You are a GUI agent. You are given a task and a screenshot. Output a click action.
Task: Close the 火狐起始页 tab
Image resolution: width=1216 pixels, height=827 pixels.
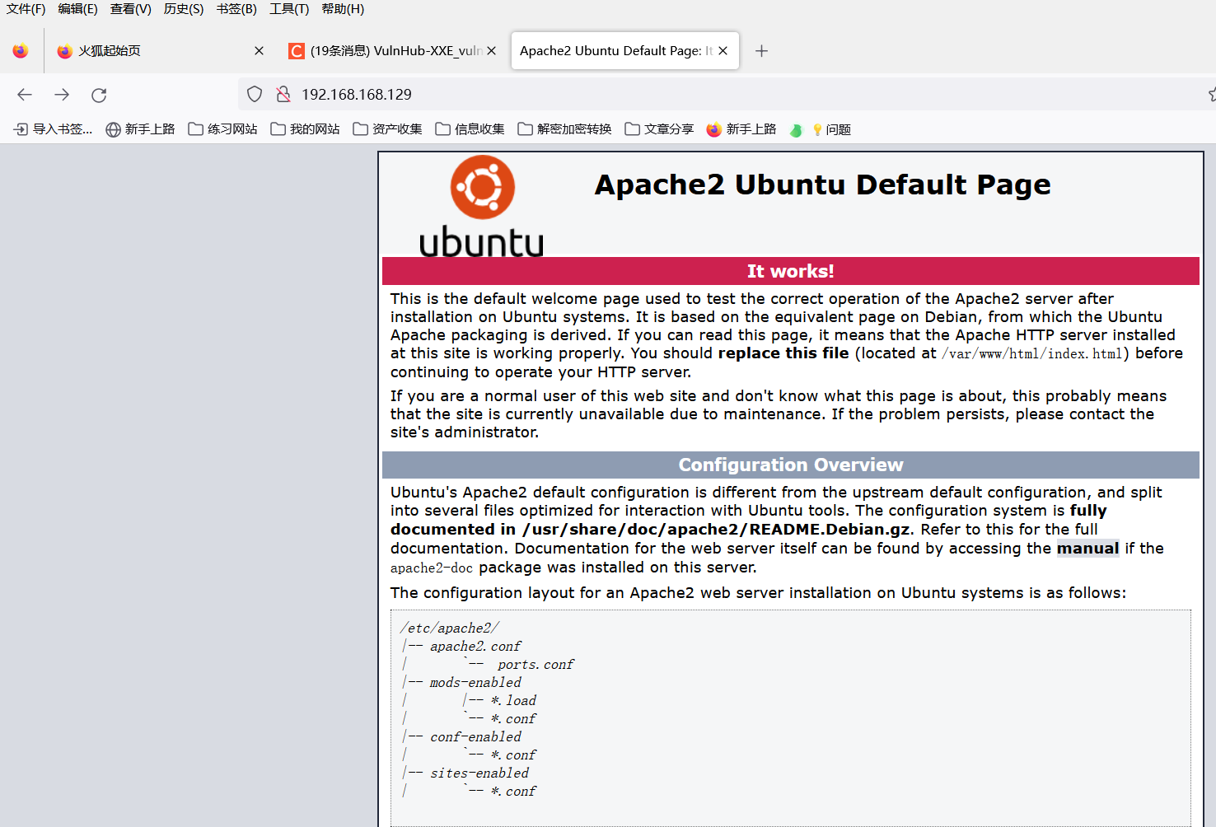[259, 51]
